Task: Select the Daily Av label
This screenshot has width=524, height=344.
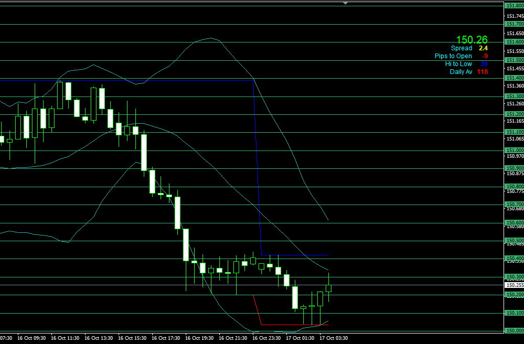Action: pos(461,72)
